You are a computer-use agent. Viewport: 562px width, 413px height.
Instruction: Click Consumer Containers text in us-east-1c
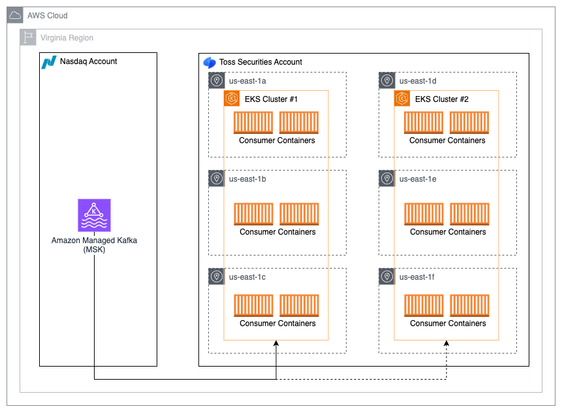(x=277, y=323)
